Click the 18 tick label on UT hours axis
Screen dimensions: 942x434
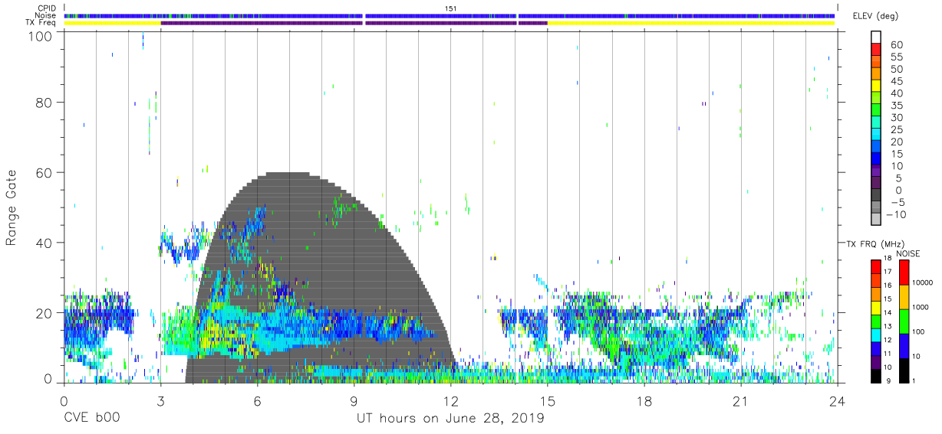click(644, 401)
